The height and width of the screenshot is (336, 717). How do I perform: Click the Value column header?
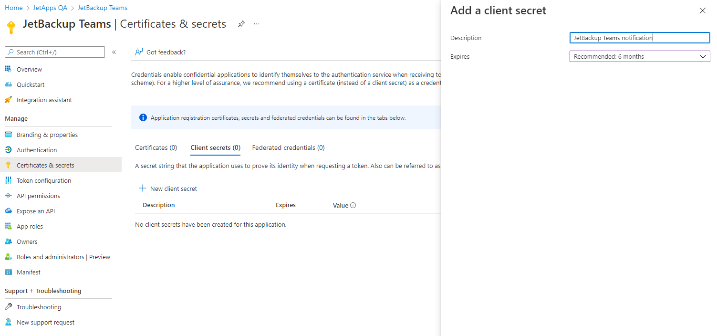click(x=341, y=205)
